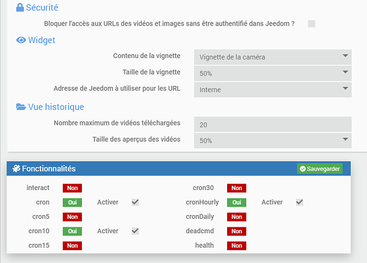Toggle the cron Activer checkbox
Viewport: 367px width, 263px height.
coord(135,202)
